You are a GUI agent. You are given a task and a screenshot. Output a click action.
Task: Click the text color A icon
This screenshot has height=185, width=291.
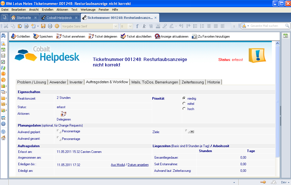[158, 26]
